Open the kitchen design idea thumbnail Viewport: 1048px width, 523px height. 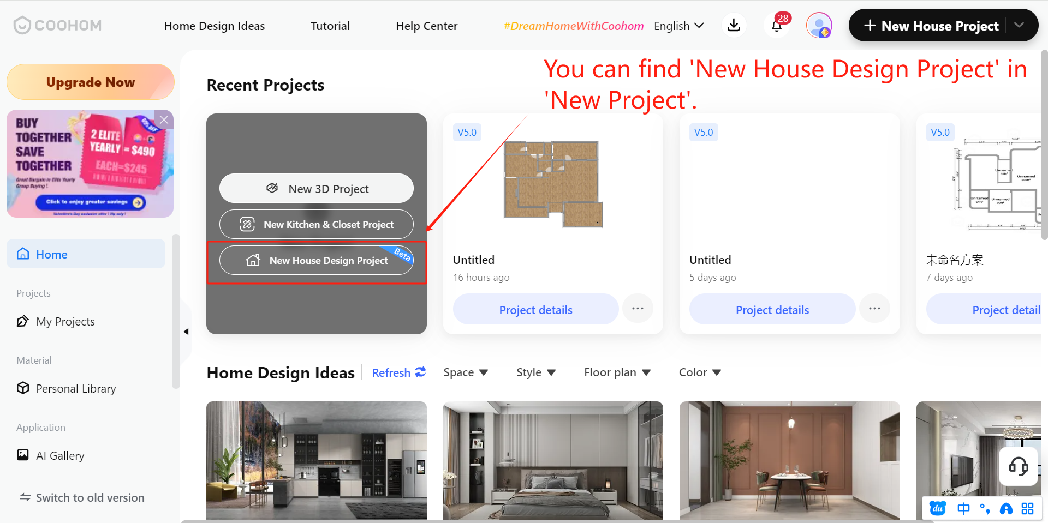tap(317, 460)
